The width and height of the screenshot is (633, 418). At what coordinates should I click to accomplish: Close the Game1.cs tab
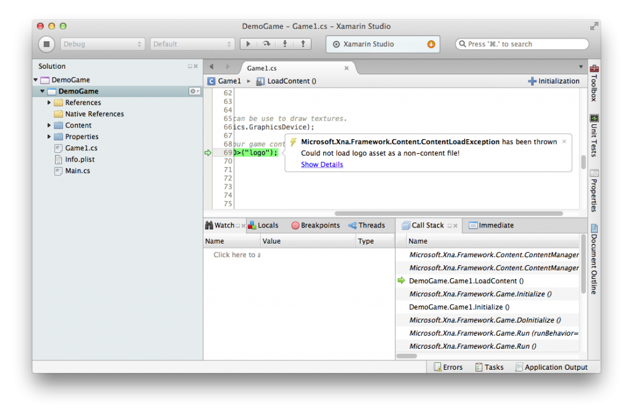tap(346, 68)
